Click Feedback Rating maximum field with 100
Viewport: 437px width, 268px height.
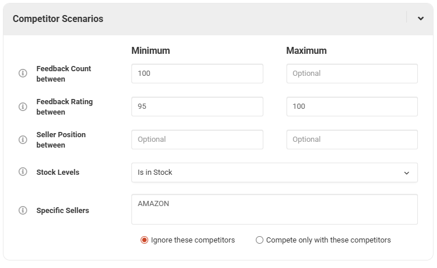(x=351, y=107)
